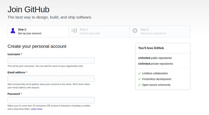Viewport: 209px width, 115px height.
Task: Click the email updates hint text
Action: [49, 86]
